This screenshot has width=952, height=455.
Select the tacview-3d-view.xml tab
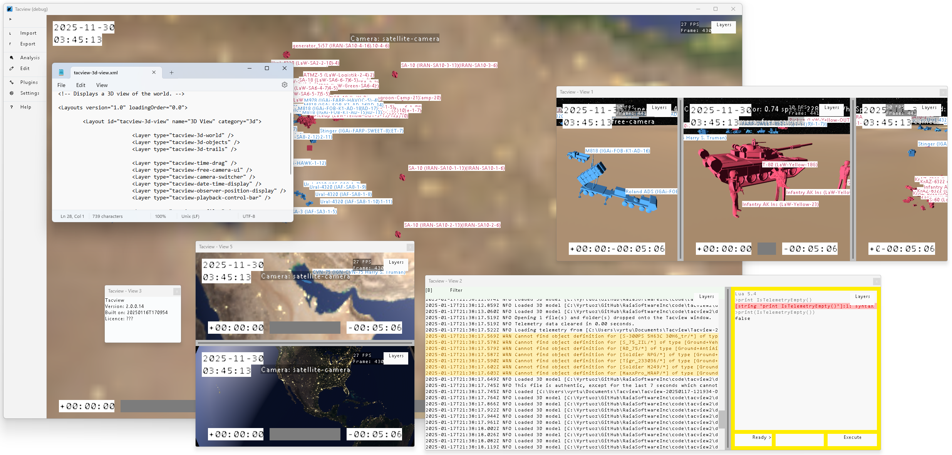96,72
